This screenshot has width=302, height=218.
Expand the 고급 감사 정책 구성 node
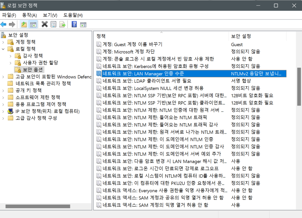3,118
